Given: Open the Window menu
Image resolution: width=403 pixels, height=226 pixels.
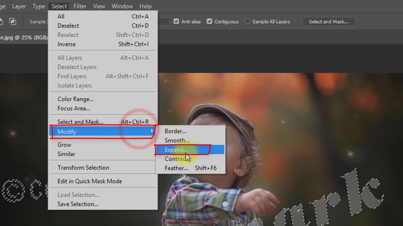Looking at the screenshot, I should click(x=122, y=6).
